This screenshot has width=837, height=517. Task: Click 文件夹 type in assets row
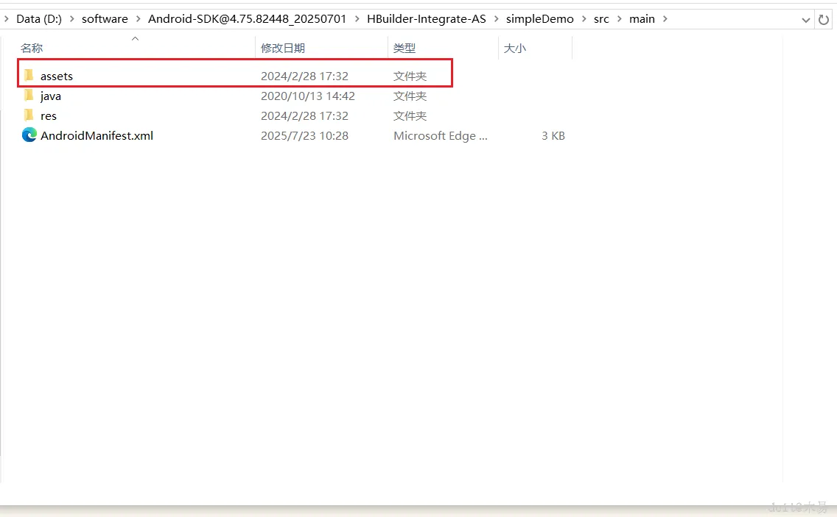pos(410,76)
